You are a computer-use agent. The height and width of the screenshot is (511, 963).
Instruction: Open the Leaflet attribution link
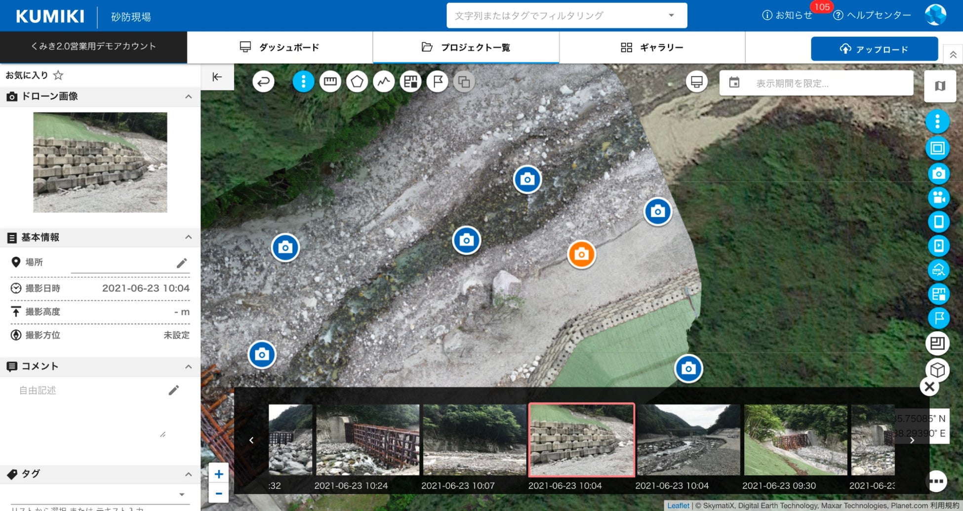(x=678, y=506)
